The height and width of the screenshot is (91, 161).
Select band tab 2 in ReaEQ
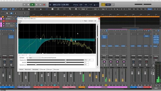click(x=23, y=55)
